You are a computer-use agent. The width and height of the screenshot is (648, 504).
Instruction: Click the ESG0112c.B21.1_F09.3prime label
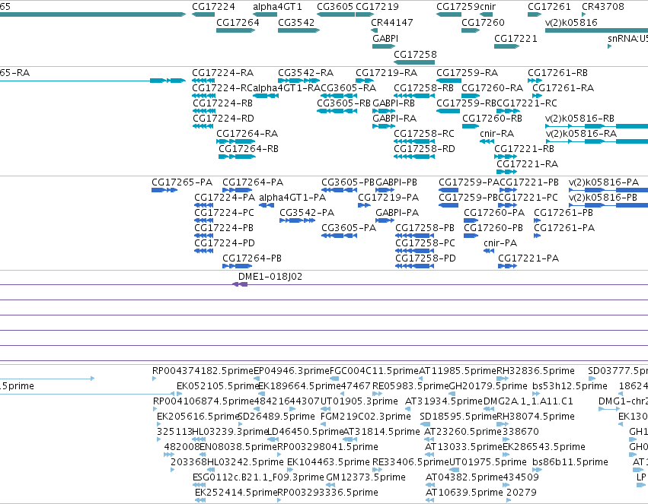click(258, 477)
